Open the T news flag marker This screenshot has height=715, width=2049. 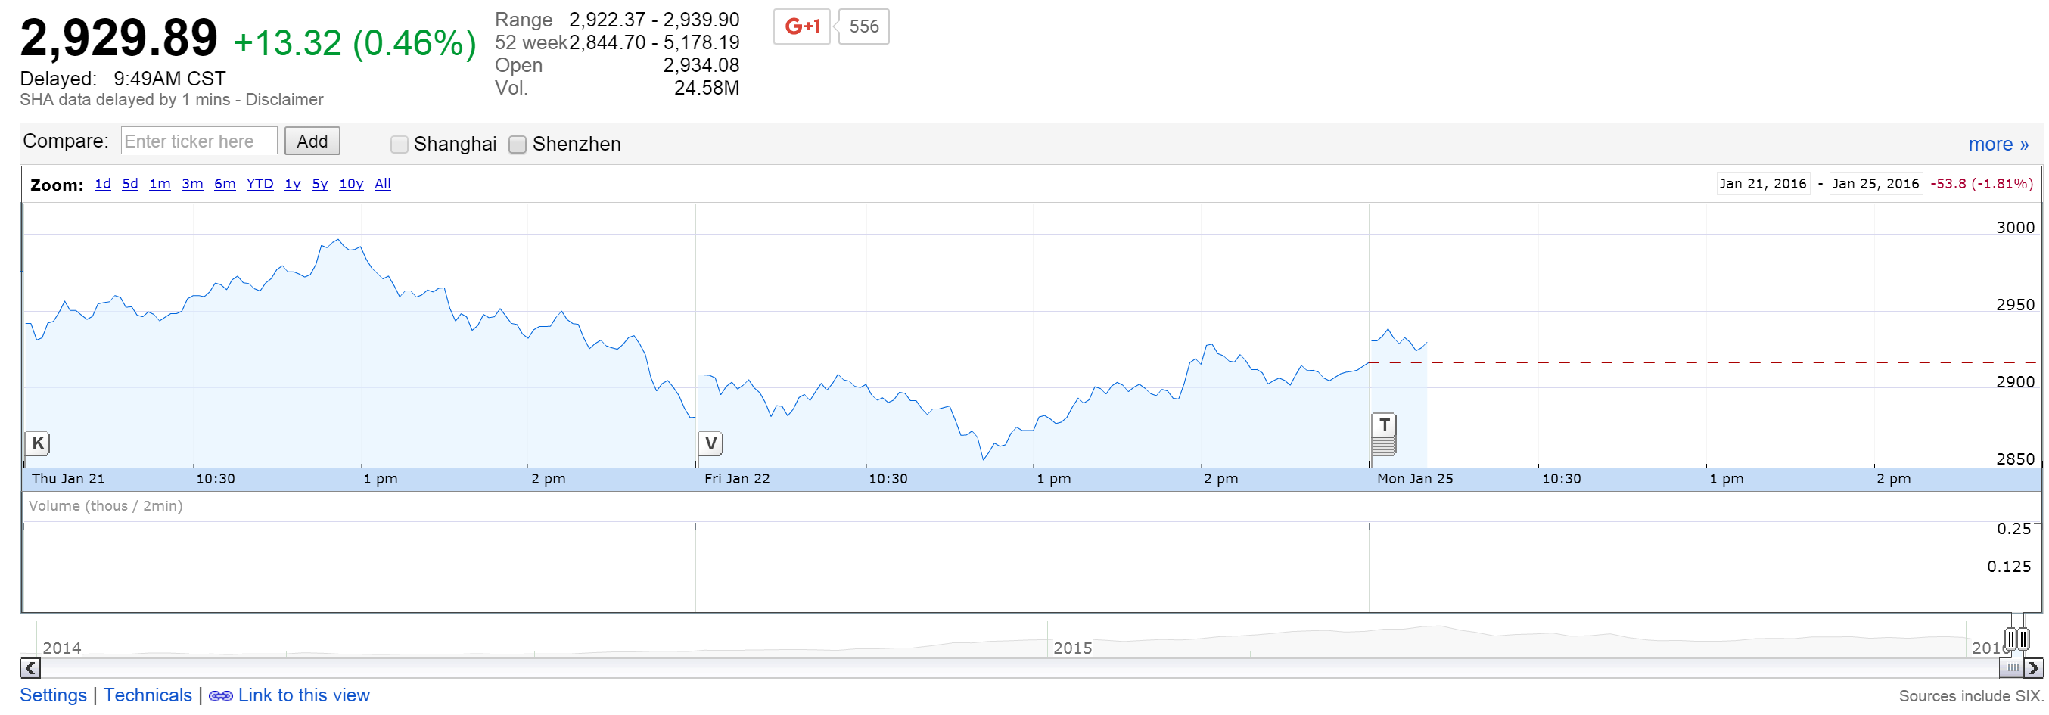tap(1384, 425)
